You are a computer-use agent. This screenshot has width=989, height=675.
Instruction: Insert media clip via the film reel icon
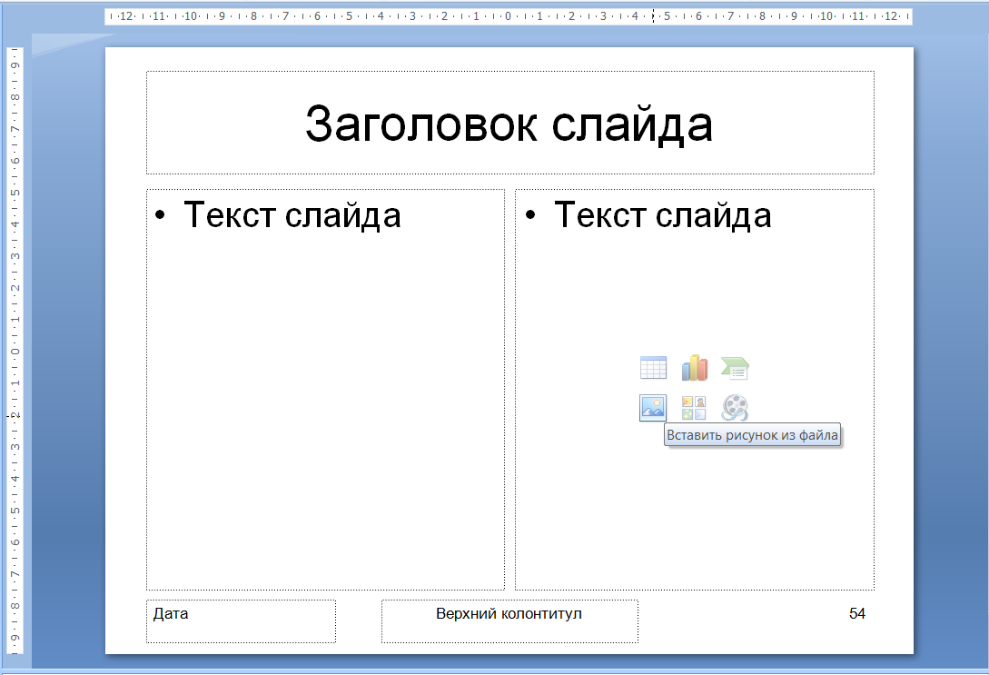tap(735, 408)
